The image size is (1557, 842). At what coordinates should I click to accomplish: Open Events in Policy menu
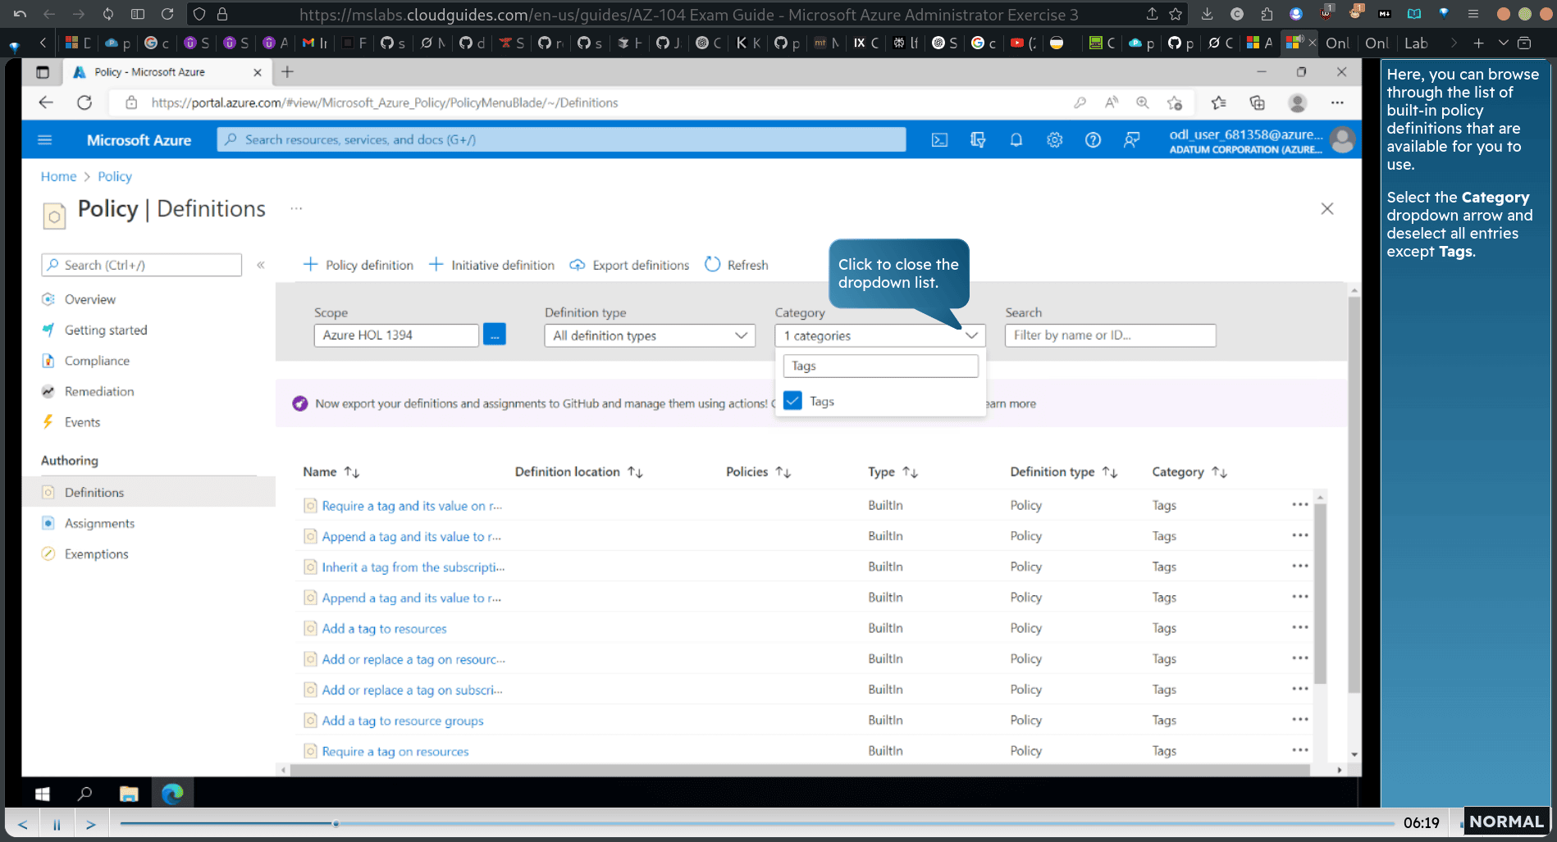(82, 422)
